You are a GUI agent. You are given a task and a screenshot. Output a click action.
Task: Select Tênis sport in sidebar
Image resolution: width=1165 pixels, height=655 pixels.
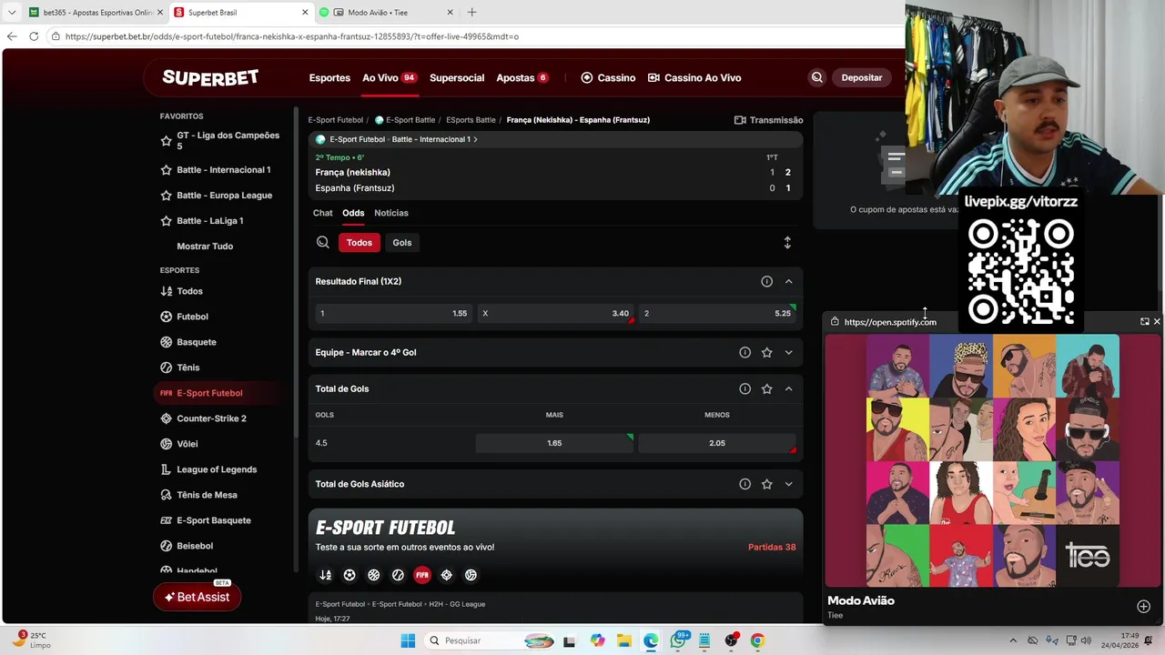187,368
